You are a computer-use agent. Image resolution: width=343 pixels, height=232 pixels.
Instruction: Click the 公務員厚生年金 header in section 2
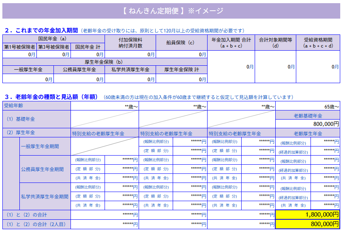(x=79, y=70)
